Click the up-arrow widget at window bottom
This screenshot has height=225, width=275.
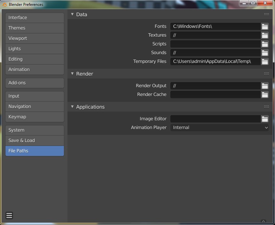click(x=263, y=221)
